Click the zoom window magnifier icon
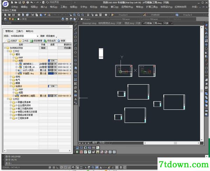 [78, 15]
